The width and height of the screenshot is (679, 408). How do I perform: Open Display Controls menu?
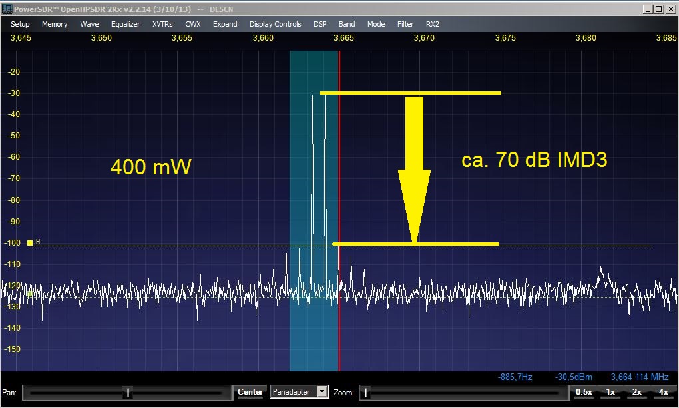tap(275, 24)
